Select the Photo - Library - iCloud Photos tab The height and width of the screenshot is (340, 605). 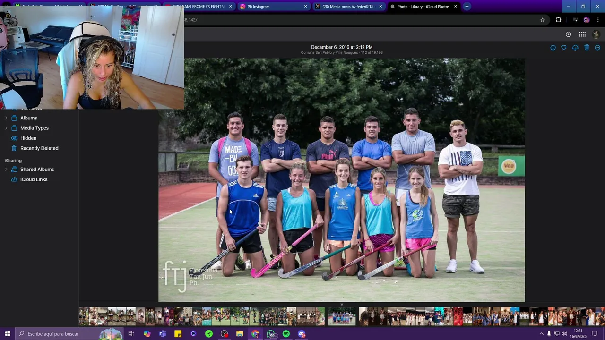coord(423,7)
